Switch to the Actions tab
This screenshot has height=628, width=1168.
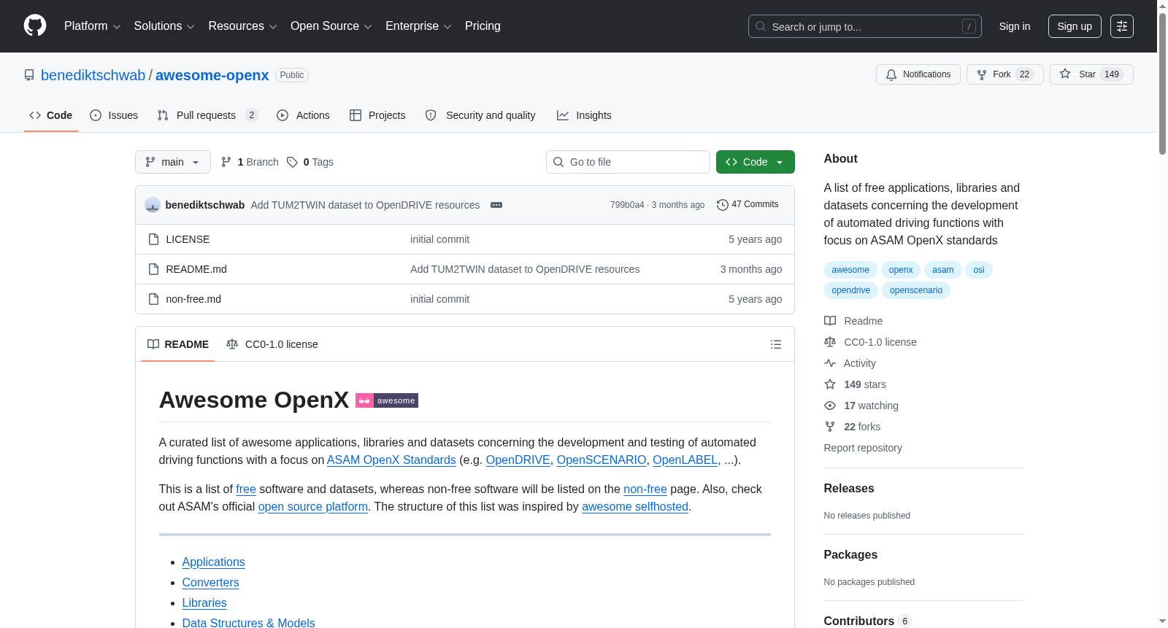(303, 115)
